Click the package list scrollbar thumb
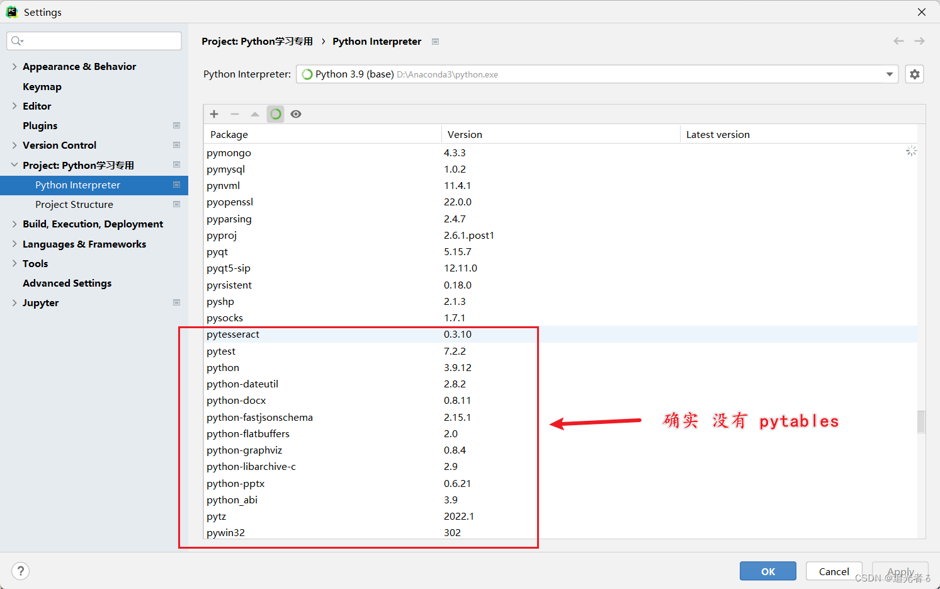Screen dimensions: 940x589 pyautogui.click(x=921, y=421)
